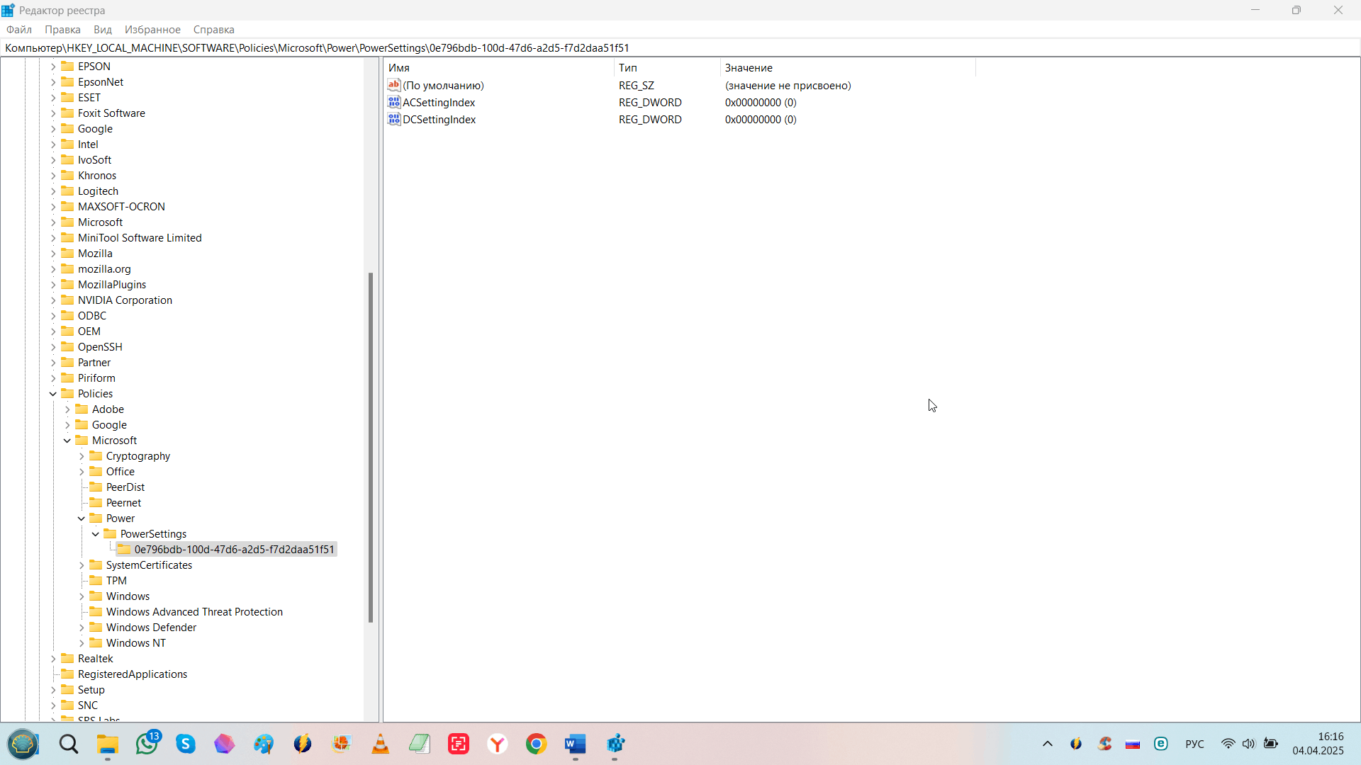Screen dimensions: 1361x765
Task: Select the Windows Advanced Threat Protection key
Action: tap(194, 612)
